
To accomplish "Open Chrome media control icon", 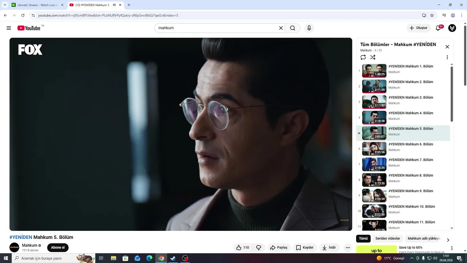I will (444, 15).
